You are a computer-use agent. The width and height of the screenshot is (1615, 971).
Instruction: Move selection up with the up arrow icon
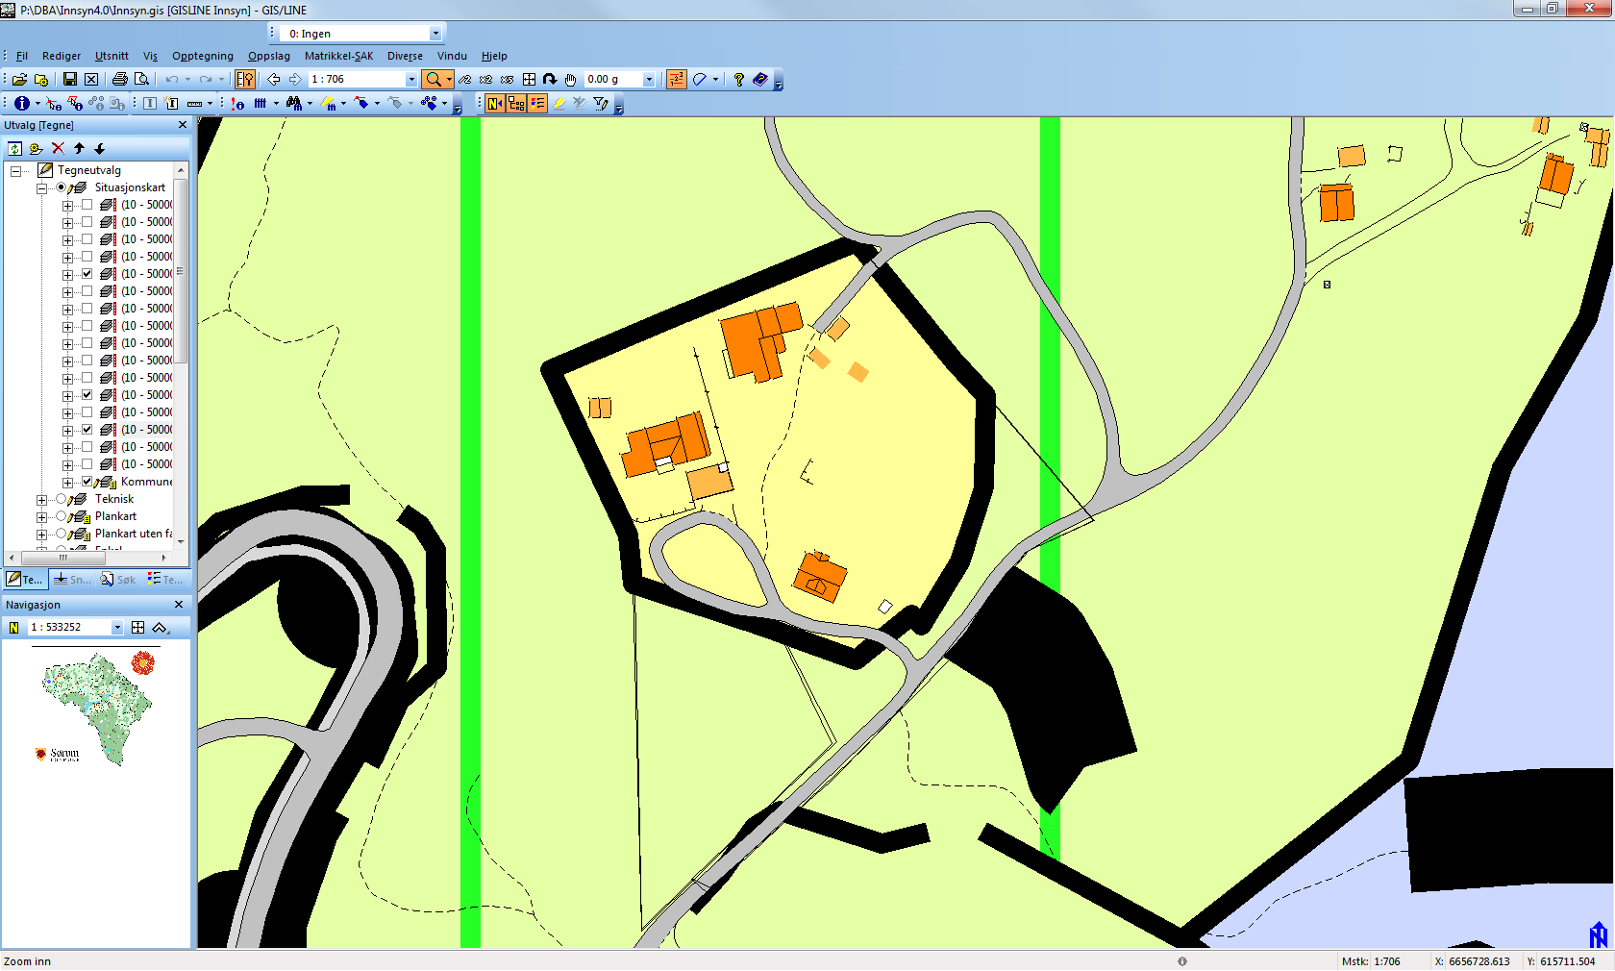(79, 148)
